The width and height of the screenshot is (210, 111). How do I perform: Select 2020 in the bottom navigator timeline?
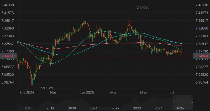(72, 108)
